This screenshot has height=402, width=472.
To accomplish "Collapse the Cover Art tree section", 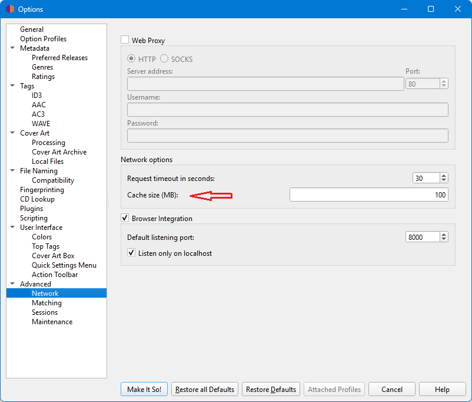I will [x=12, y=133].
